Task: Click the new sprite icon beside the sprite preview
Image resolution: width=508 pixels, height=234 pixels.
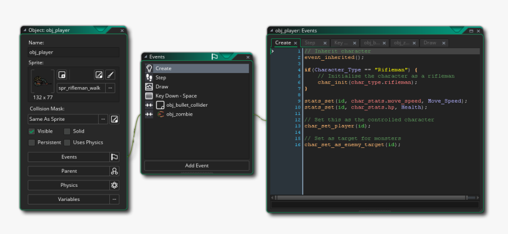Action: pos(62,75)
